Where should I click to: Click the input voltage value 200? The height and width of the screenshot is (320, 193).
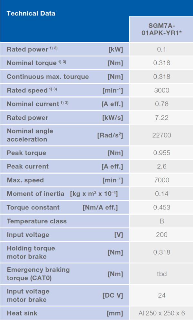(161, 235)
